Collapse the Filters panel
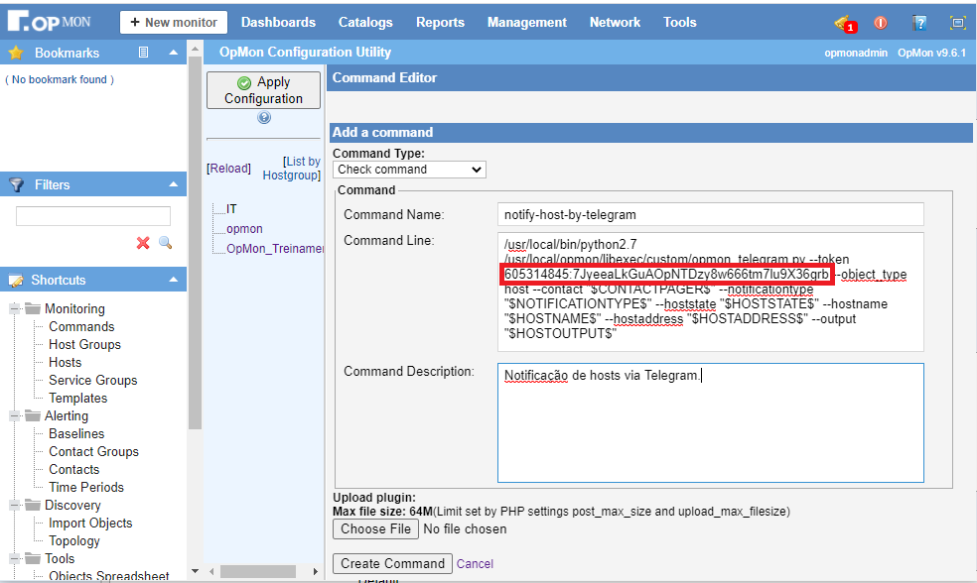 (173, 184)
